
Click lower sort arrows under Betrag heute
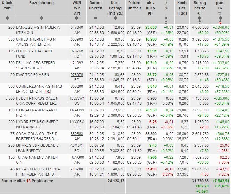click(200, 22)
